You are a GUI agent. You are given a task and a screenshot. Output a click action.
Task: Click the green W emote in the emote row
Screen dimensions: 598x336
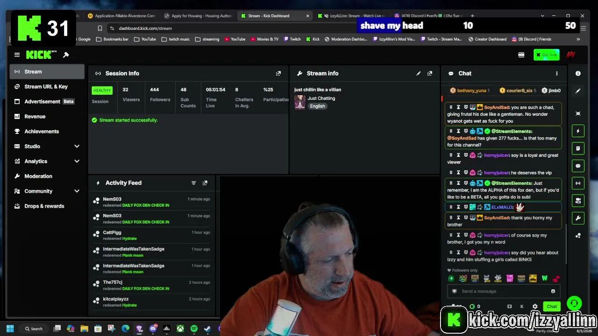coord(544,278)
